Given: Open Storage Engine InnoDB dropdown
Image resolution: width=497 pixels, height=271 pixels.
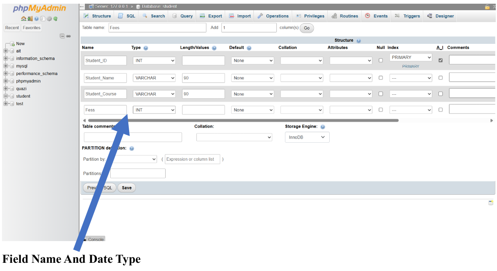Looking at the screenshot, I should [x=307, y=137].
